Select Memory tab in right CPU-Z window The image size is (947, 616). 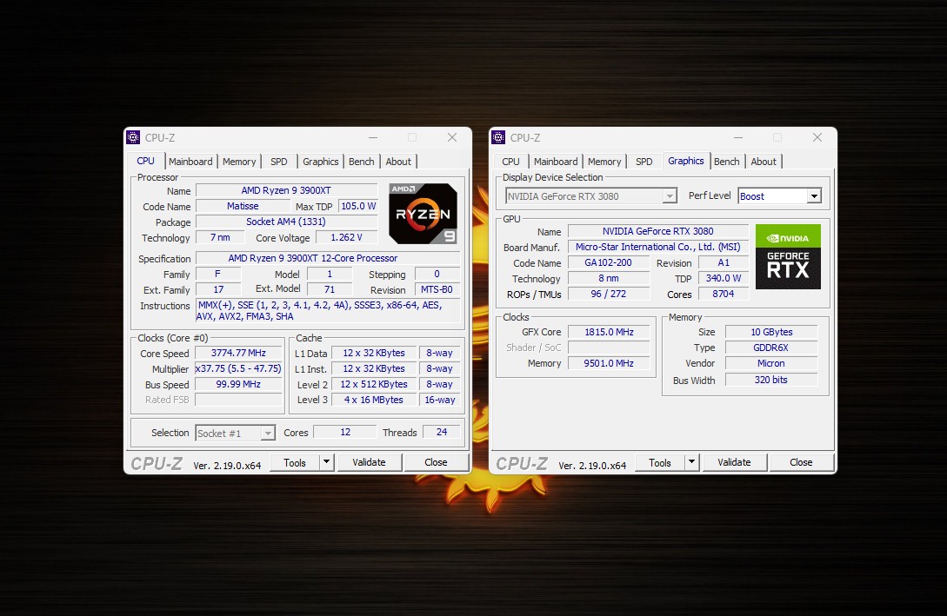[x=604, y=162]
